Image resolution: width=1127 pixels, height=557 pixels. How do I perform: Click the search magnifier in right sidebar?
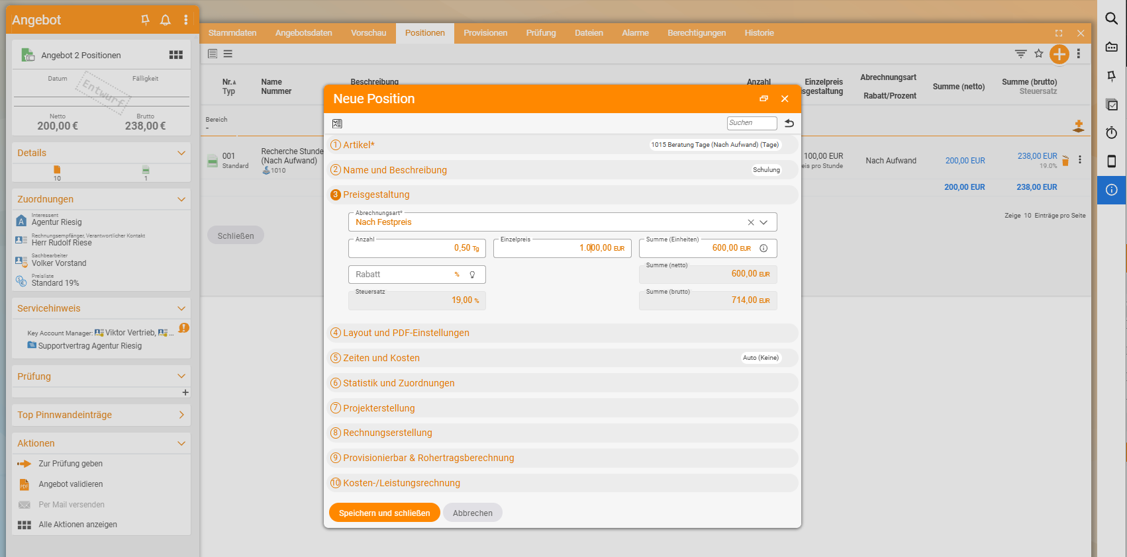pyautogui.click(x=1112, y=19)
